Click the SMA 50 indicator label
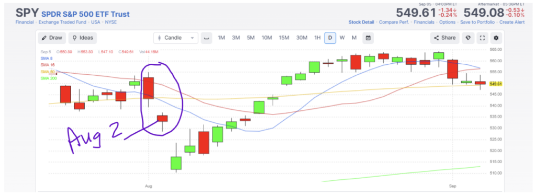The image size is (536, 196). point(47,72)
